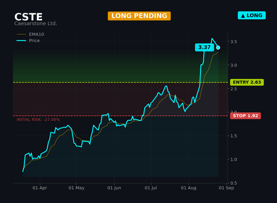Click the LONG direction badge
Image resolution: width=277 pixels, height=203 pixels.
tap(252, 15)
